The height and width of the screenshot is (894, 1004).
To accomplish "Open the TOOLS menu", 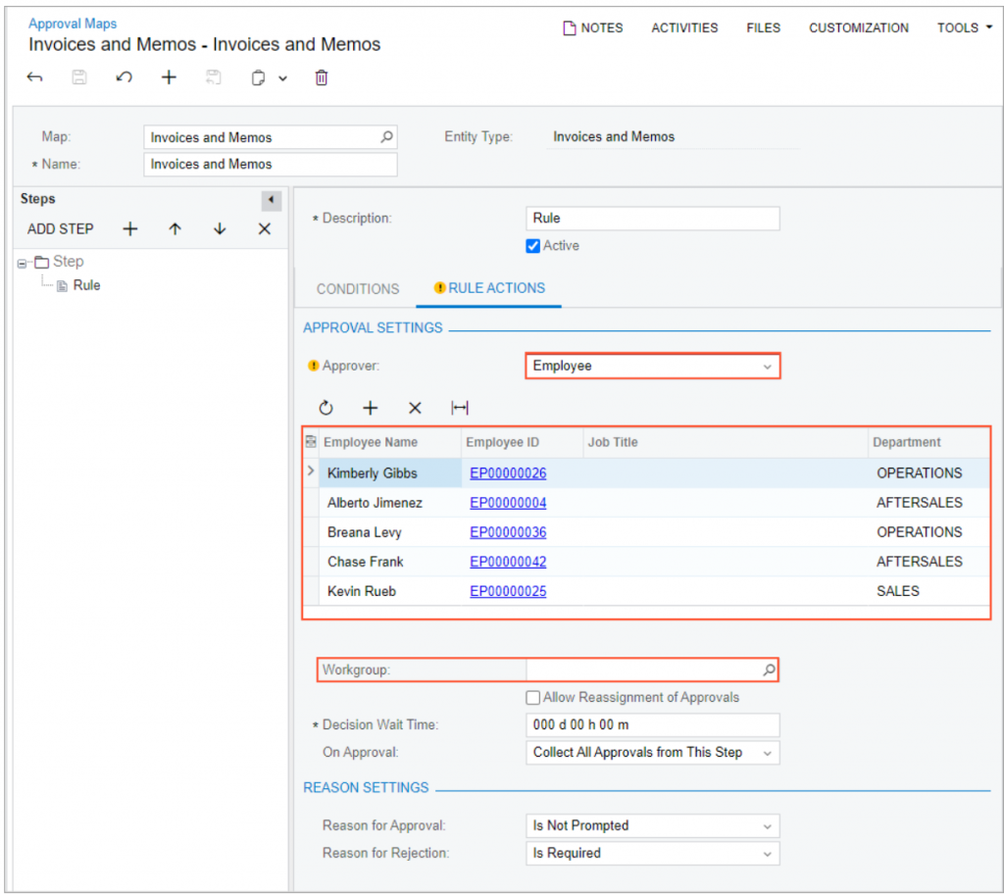I will (963, 27).
